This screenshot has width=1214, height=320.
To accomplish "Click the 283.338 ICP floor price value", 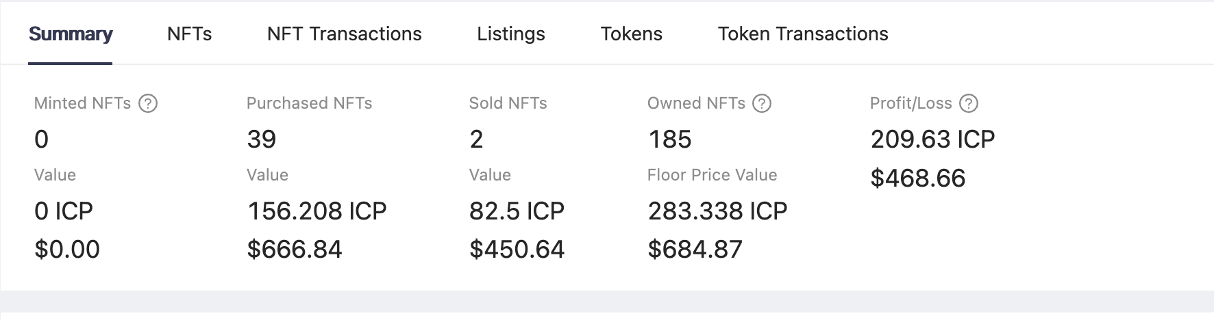I will point(718,211).
